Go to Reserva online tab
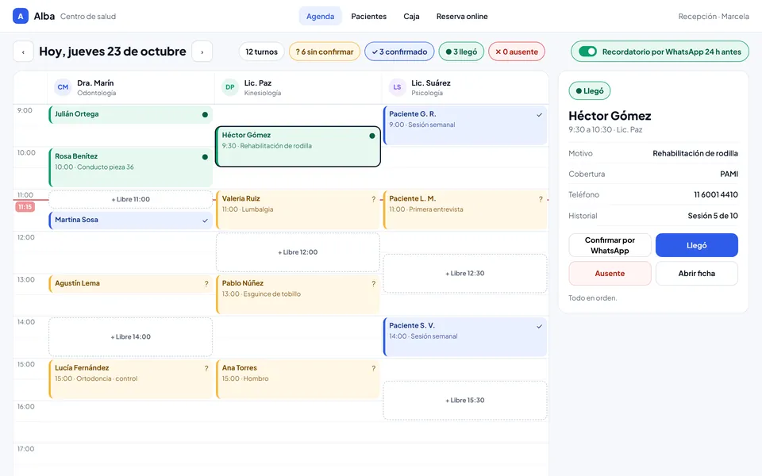762x476 pixels. coord(462,16)
